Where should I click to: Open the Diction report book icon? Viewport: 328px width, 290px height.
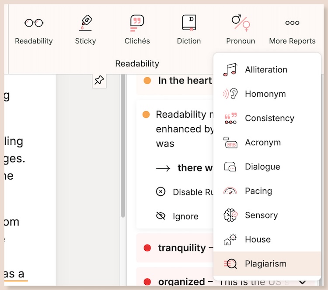[x=189, y=23]
